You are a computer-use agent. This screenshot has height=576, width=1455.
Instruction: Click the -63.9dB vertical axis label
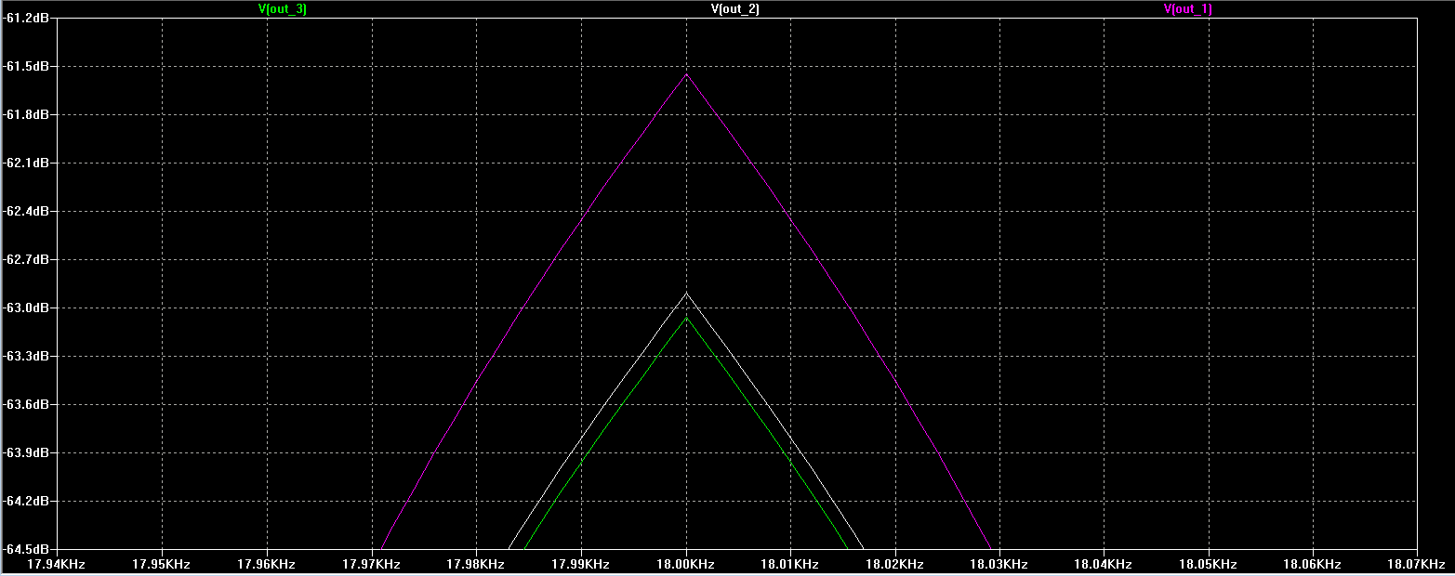25,453
